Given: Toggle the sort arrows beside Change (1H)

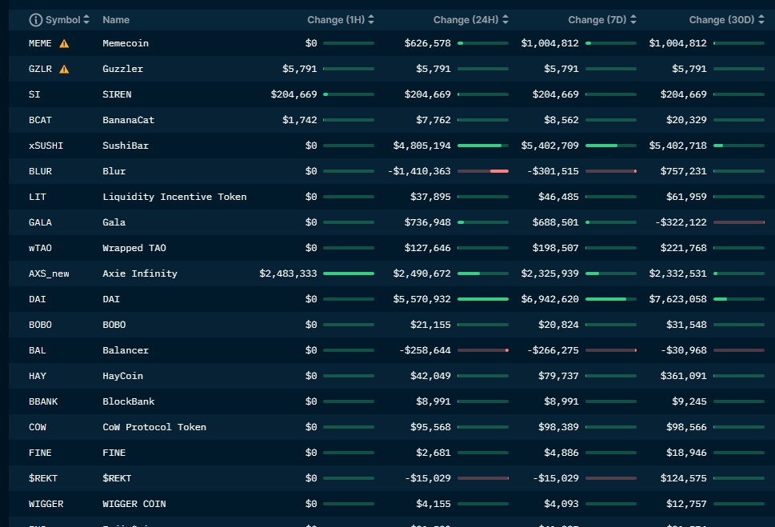Looking at the screenshot, I should (x=371, y=20).
